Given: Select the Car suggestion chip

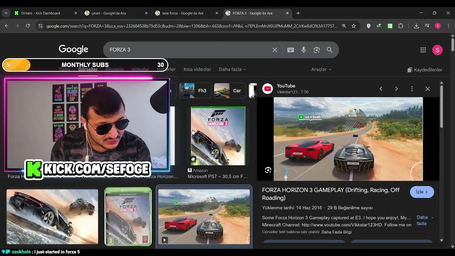Looking at the screenshot, I should (230, 91).
